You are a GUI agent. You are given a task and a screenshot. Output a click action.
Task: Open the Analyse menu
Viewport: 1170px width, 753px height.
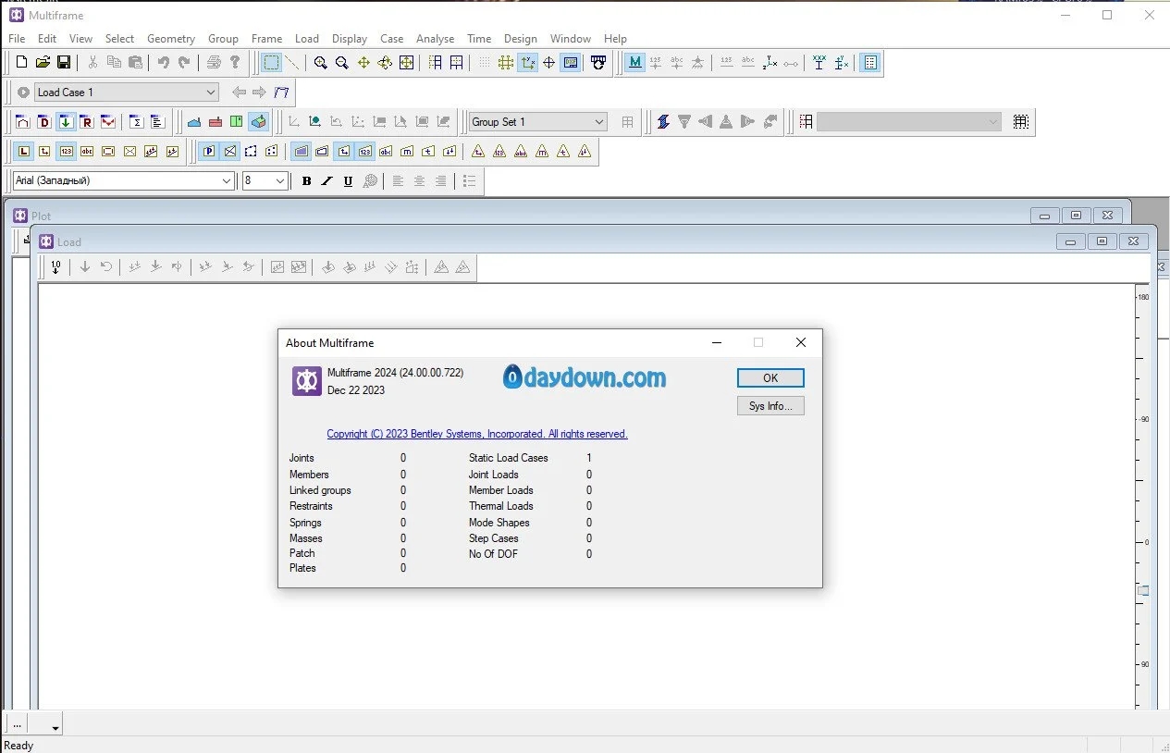coord(435,39)
